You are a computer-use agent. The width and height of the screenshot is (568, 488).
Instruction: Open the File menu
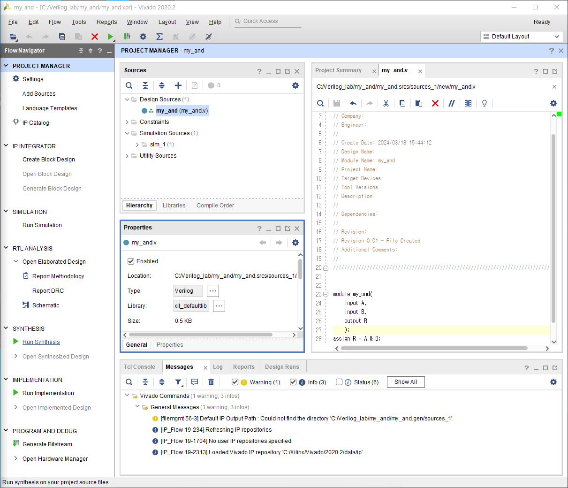[x=13, y=22]
